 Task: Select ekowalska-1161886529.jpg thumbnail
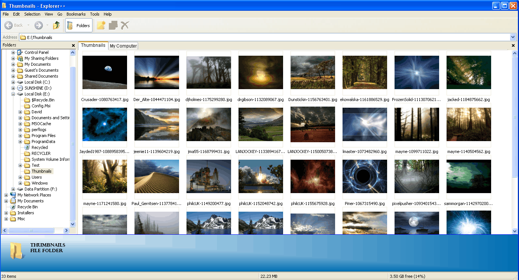click(x=365, y=73)
